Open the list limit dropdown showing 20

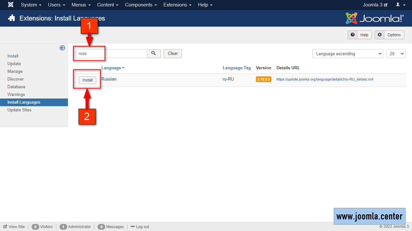396,54
